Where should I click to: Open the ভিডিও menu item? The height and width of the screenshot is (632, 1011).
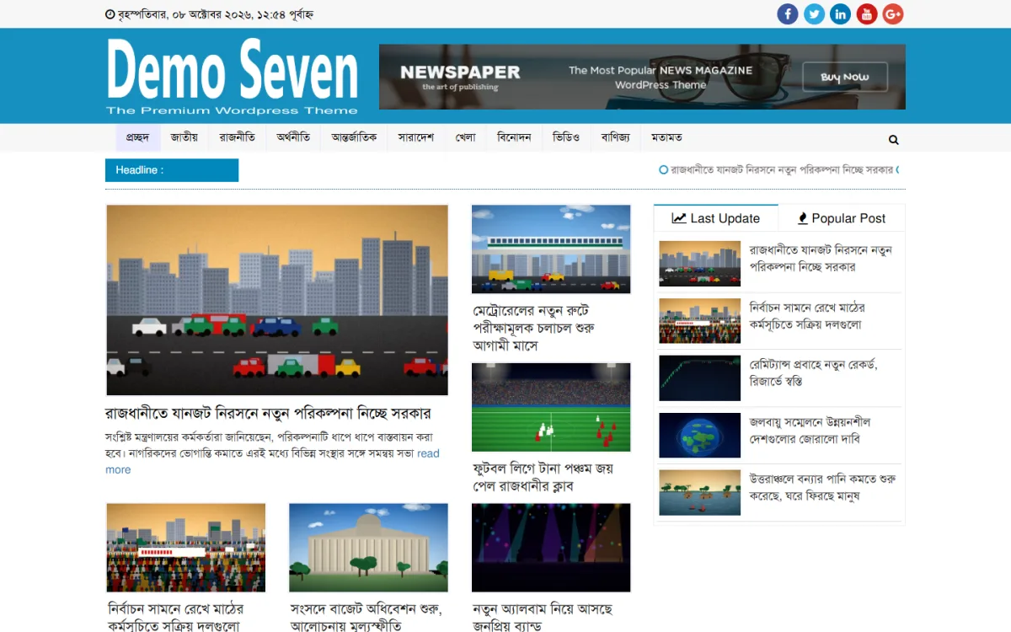pyautogui.click(x=566, y=137)
